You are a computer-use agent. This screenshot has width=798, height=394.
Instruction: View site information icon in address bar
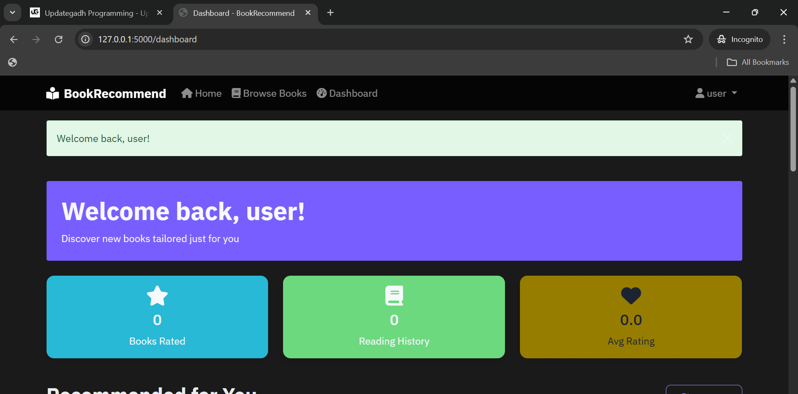86,39
